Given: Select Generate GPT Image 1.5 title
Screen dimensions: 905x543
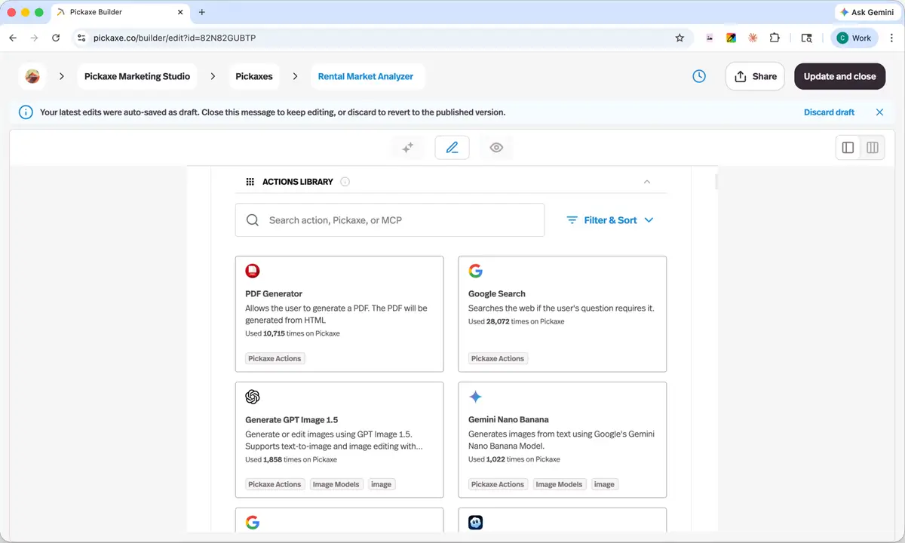Looking at the screenshot, I should pos(291,420).
